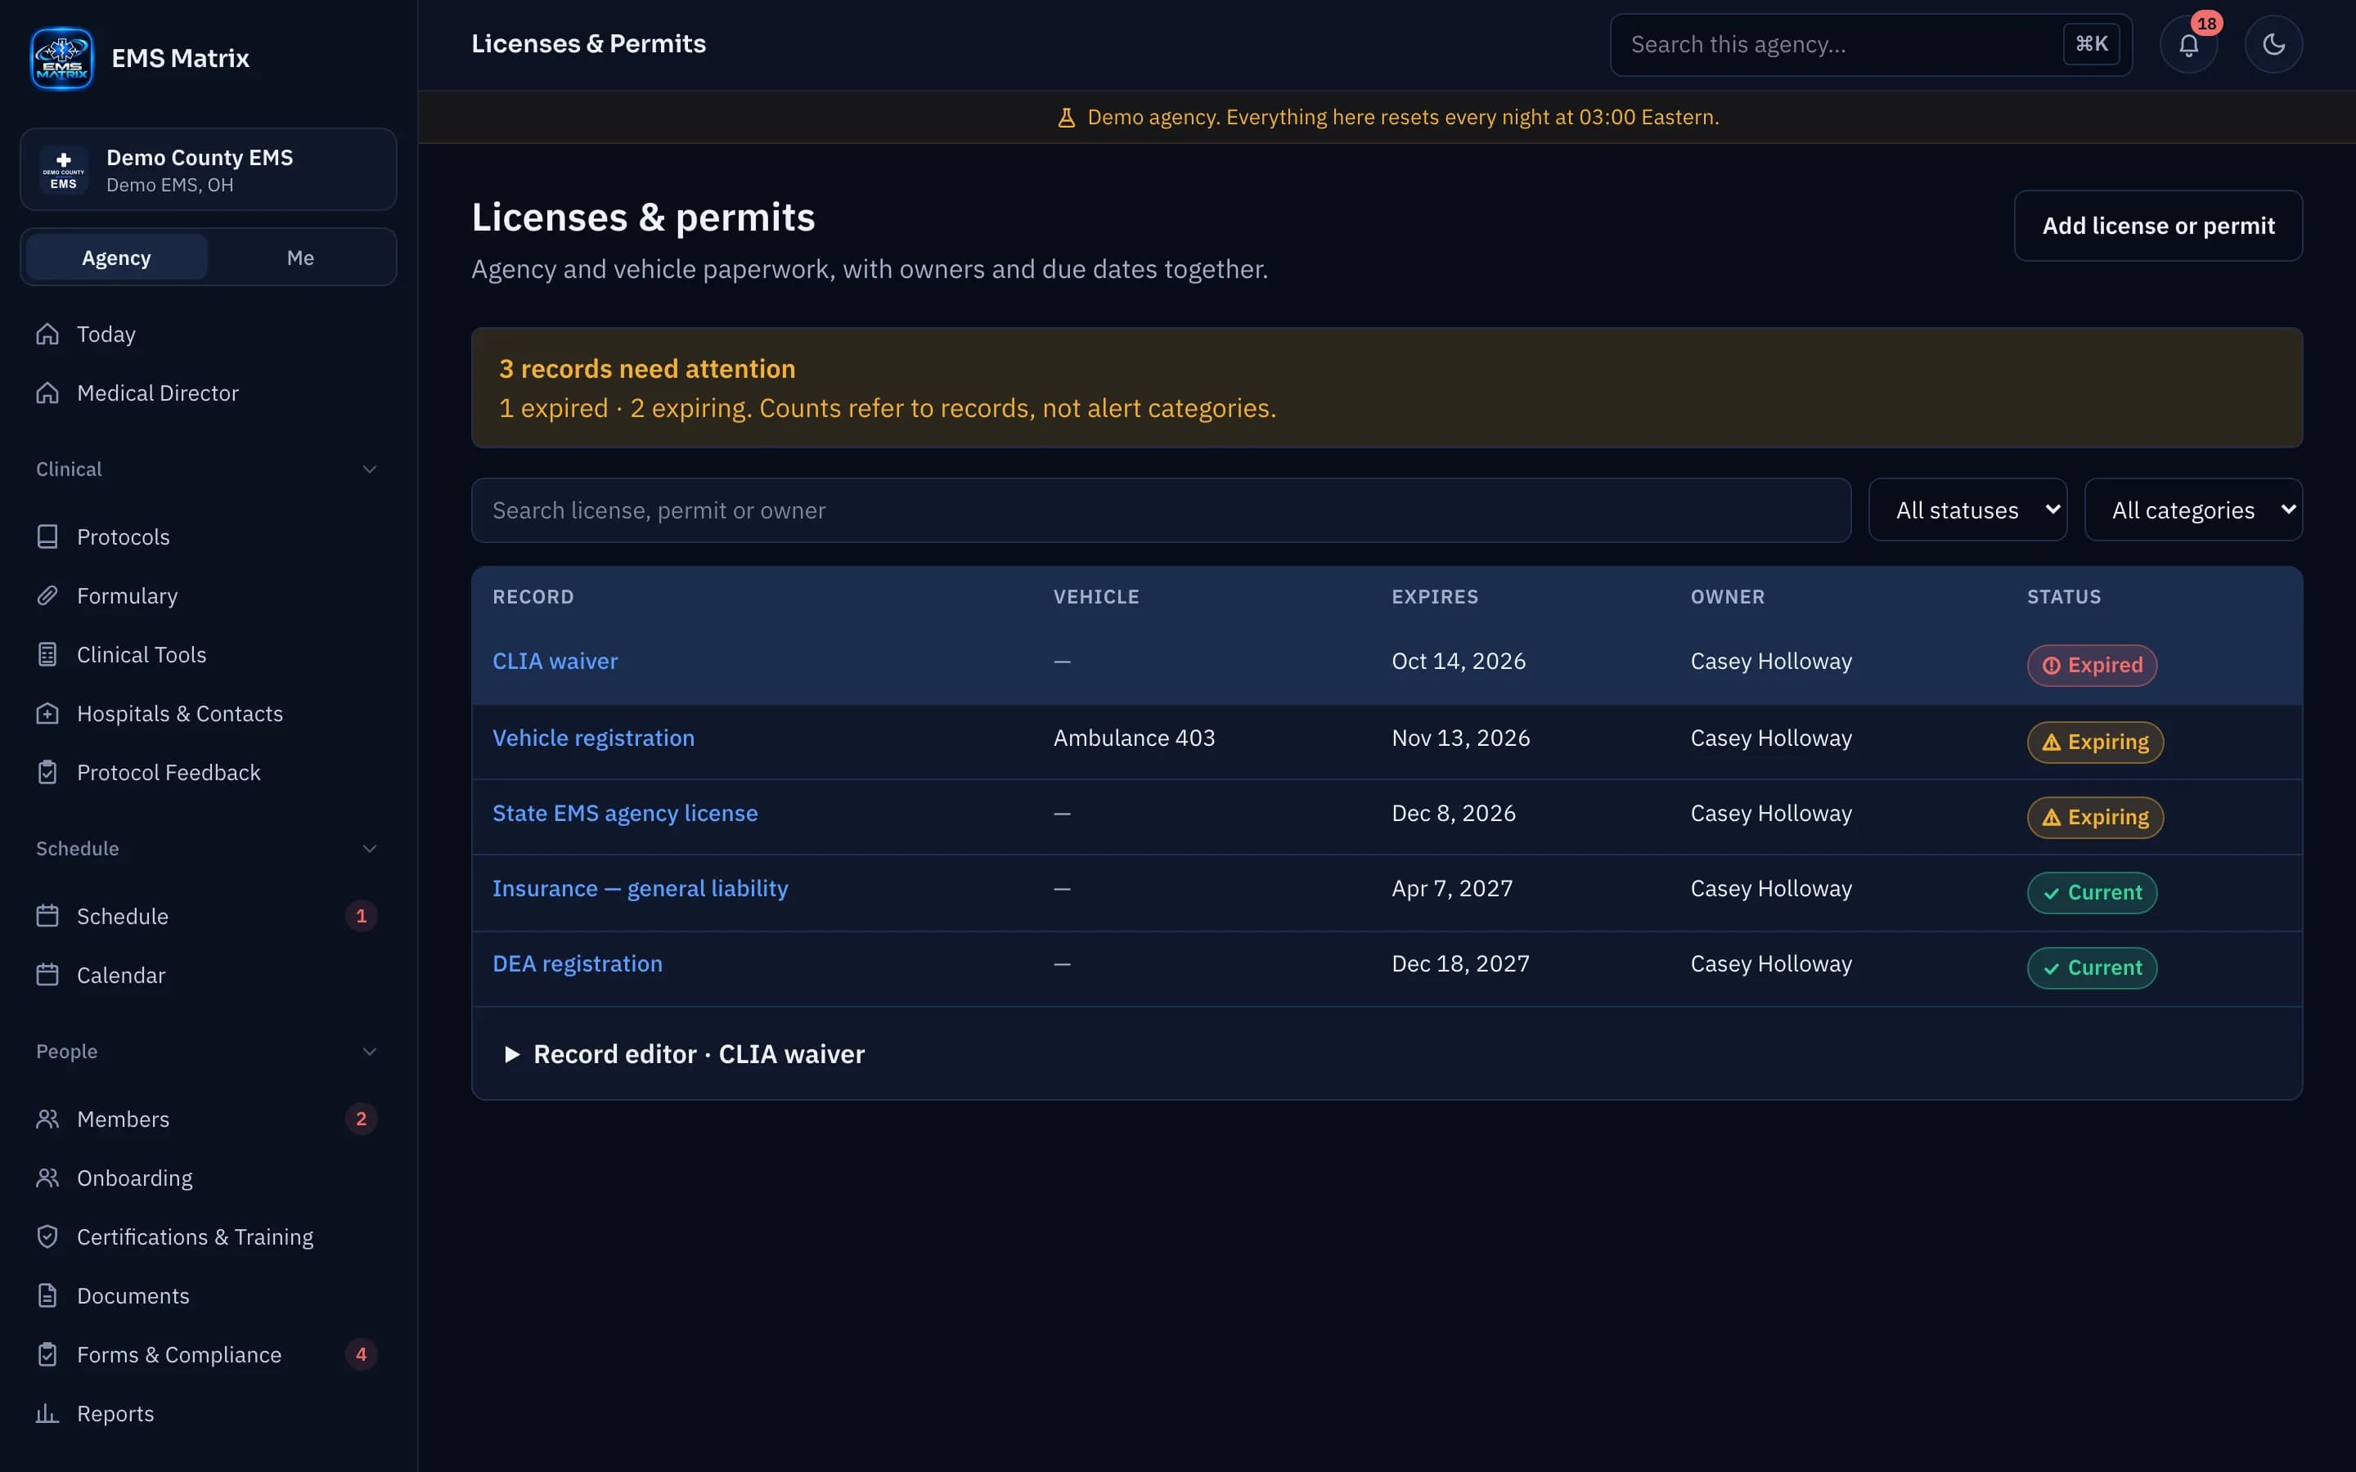Screen dimensions: 2356x1472
Task: Open the CLIA waiver record
Action: pyautogui.click(x=555, y=661)
